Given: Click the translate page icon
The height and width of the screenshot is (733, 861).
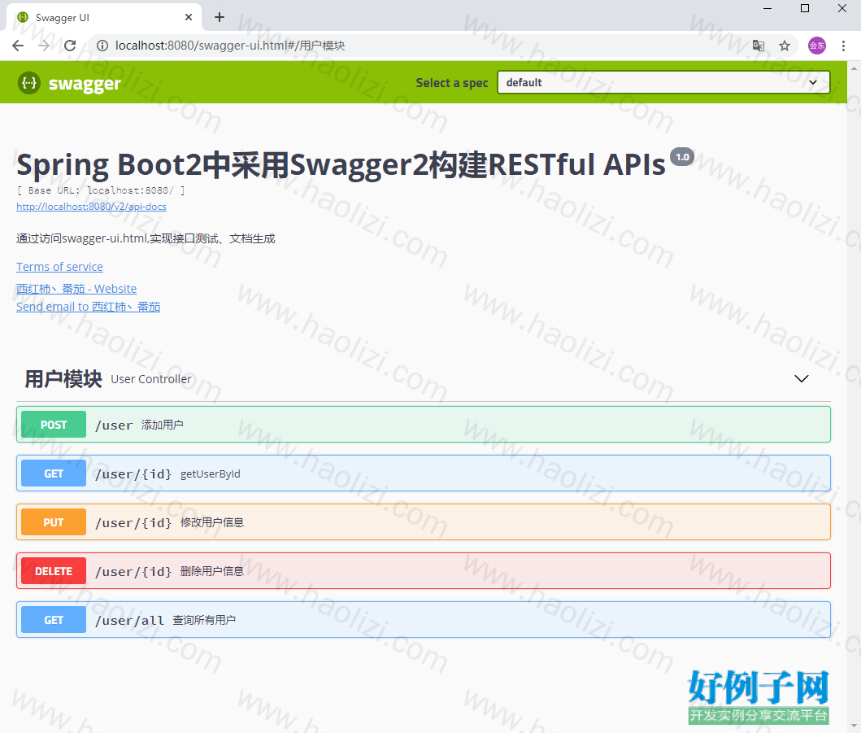Looking at the screenshot, I should click(x=759, y=46).
